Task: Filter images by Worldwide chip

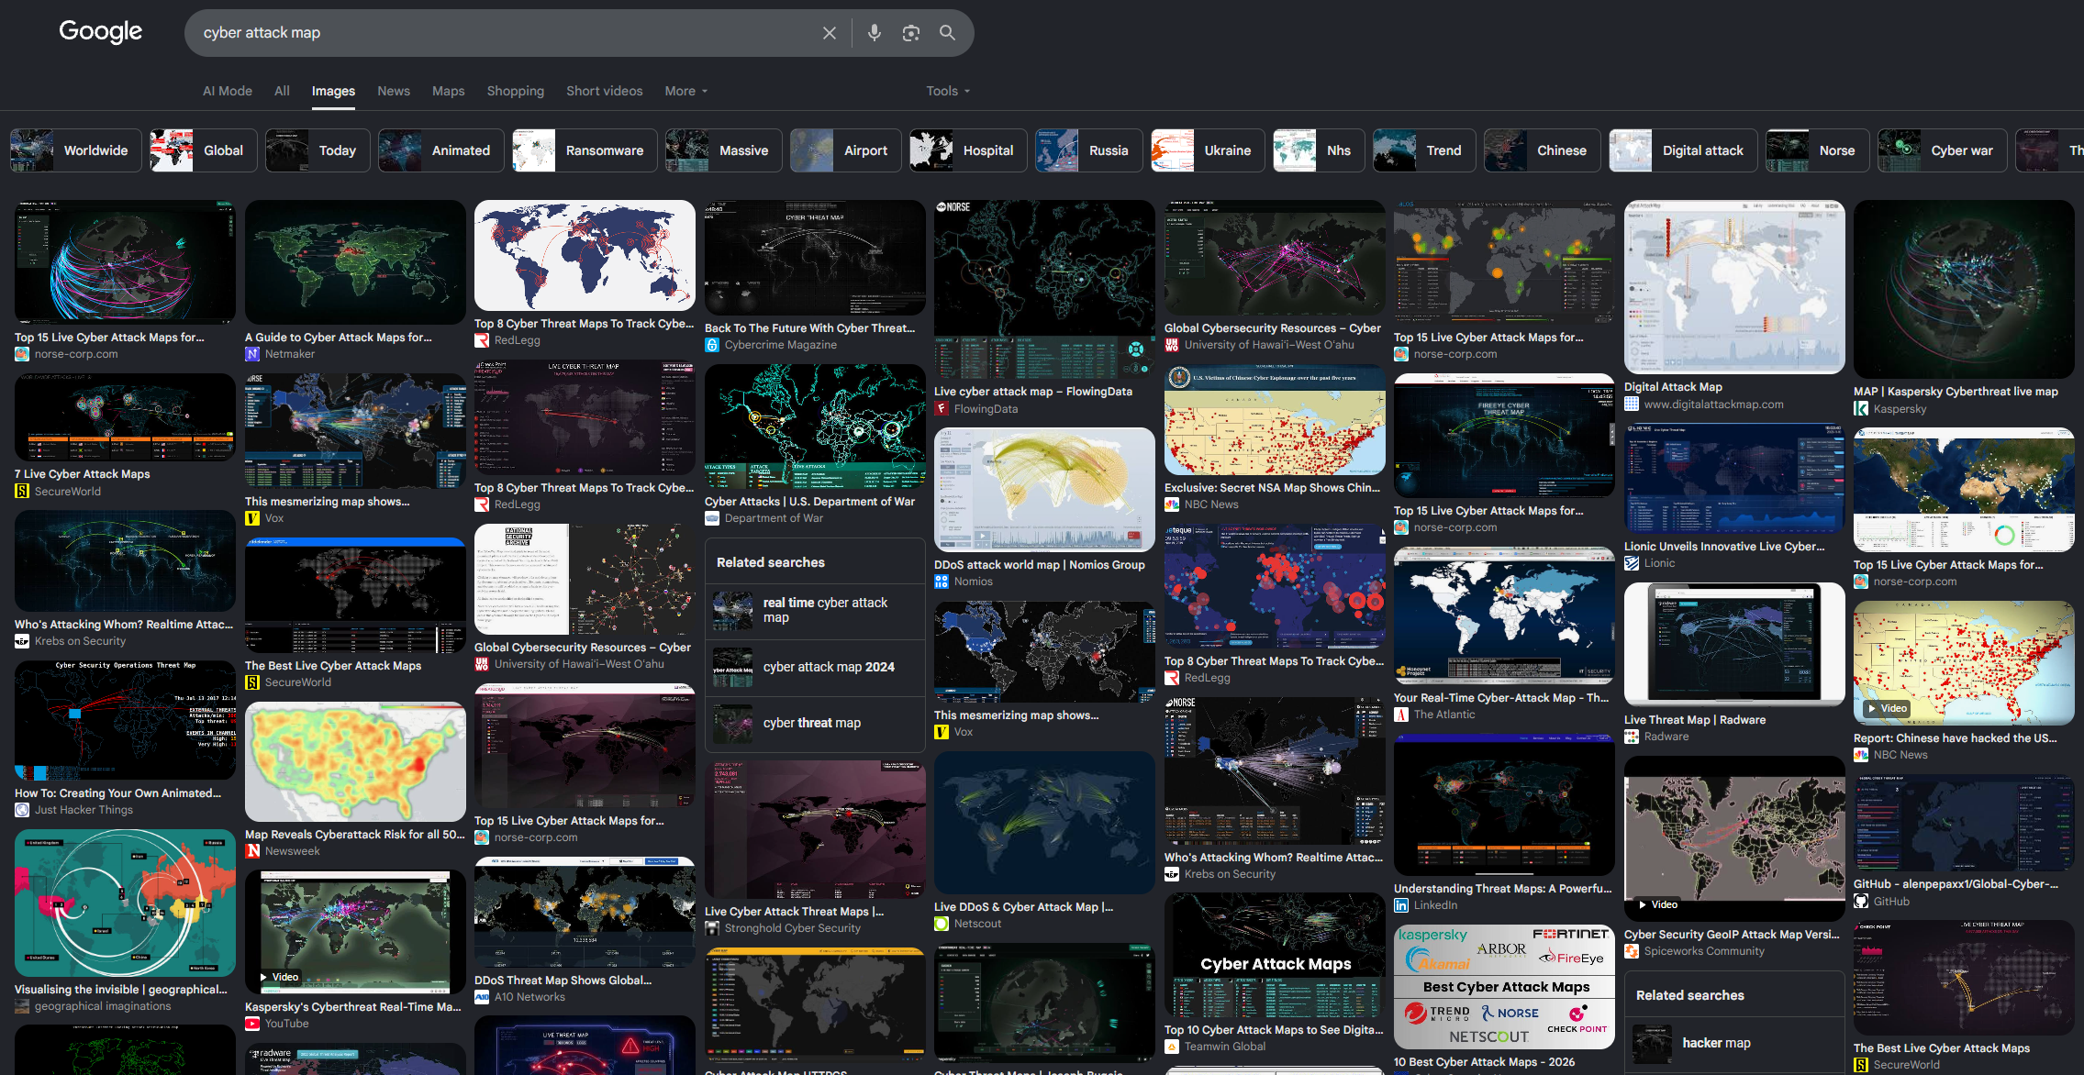Action: (76, 150)
